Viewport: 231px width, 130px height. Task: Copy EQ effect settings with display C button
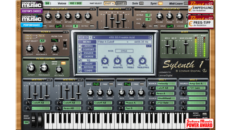(147, 46)
